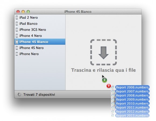Select iPhone 4S Nero list entry

pyautogui.click(x=40, y=48)
